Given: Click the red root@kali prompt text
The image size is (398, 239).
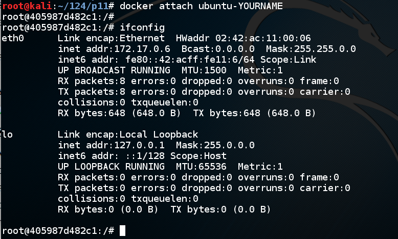Looking at the screenshot, I should click(x=20, y=6).
